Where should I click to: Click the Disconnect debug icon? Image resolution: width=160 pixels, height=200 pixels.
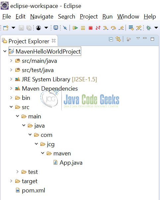click(x=98, y=28)
